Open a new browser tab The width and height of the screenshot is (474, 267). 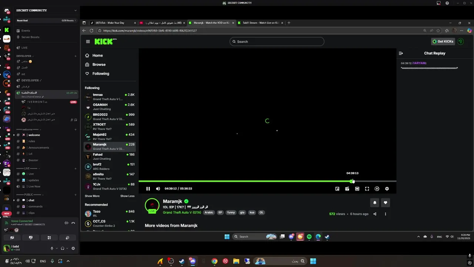coord(289,23)
